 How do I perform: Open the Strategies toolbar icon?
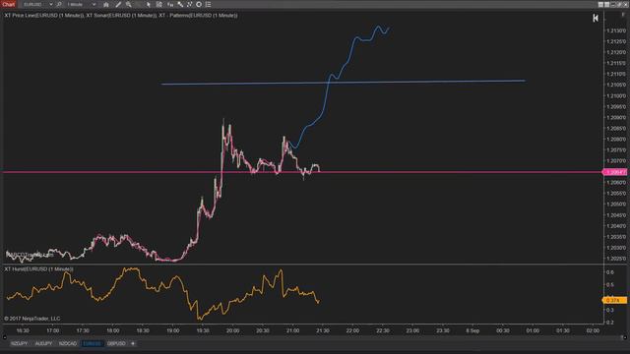click(189, 4)
